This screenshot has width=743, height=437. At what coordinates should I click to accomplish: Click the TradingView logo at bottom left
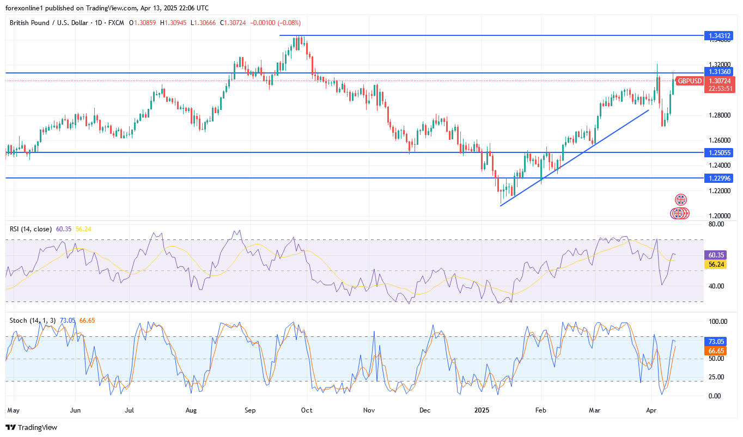(31, 427)
